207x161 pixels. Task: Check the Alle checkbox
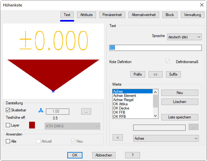tap(8, 141)
